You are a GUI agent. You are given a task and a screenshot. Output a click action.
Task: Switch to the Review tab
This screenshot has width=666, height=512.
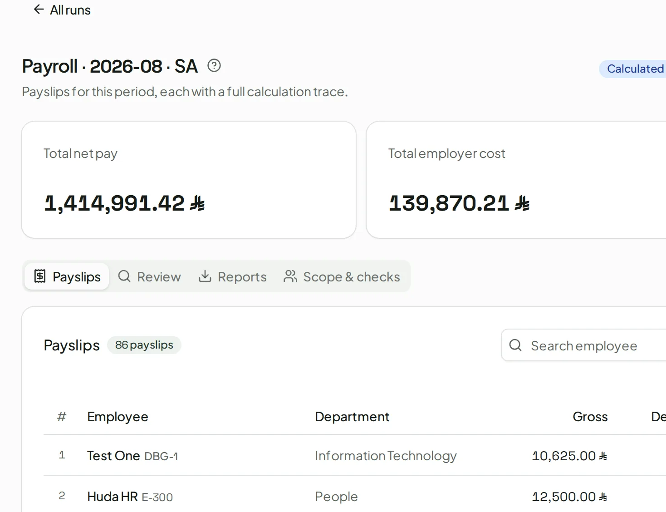(x=149, y=276)
